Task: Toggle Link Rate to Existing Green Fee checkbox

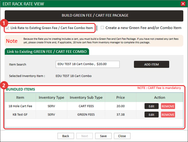Action: [8, 28]
